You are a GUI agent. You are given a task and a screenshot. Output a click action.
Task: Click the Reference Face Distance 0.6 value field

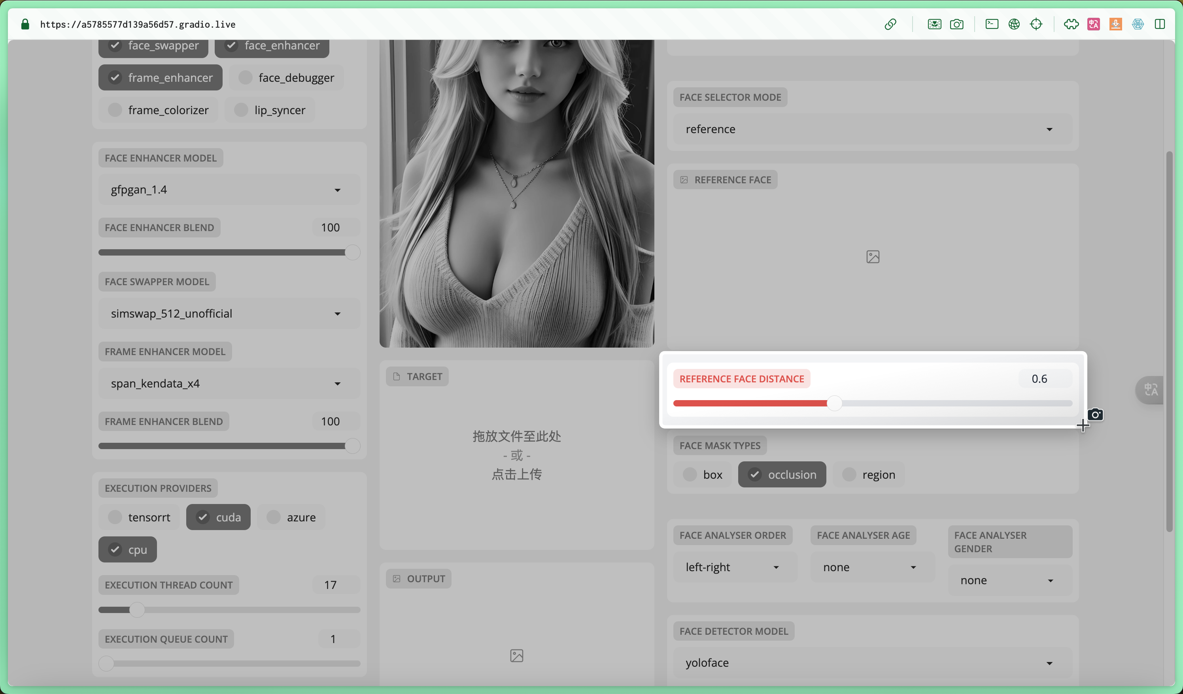coord(1045,379)
